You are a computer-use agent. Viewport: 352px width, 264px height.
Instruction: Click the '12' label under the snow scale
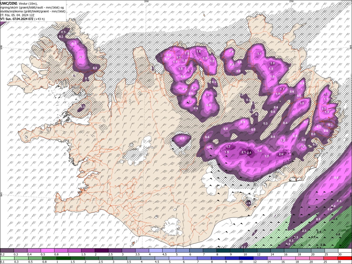(258, 254)
